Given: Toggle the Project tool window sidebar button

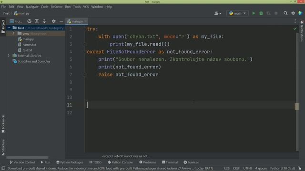Looking at the screenshot, I should click(x=3, y=27).
